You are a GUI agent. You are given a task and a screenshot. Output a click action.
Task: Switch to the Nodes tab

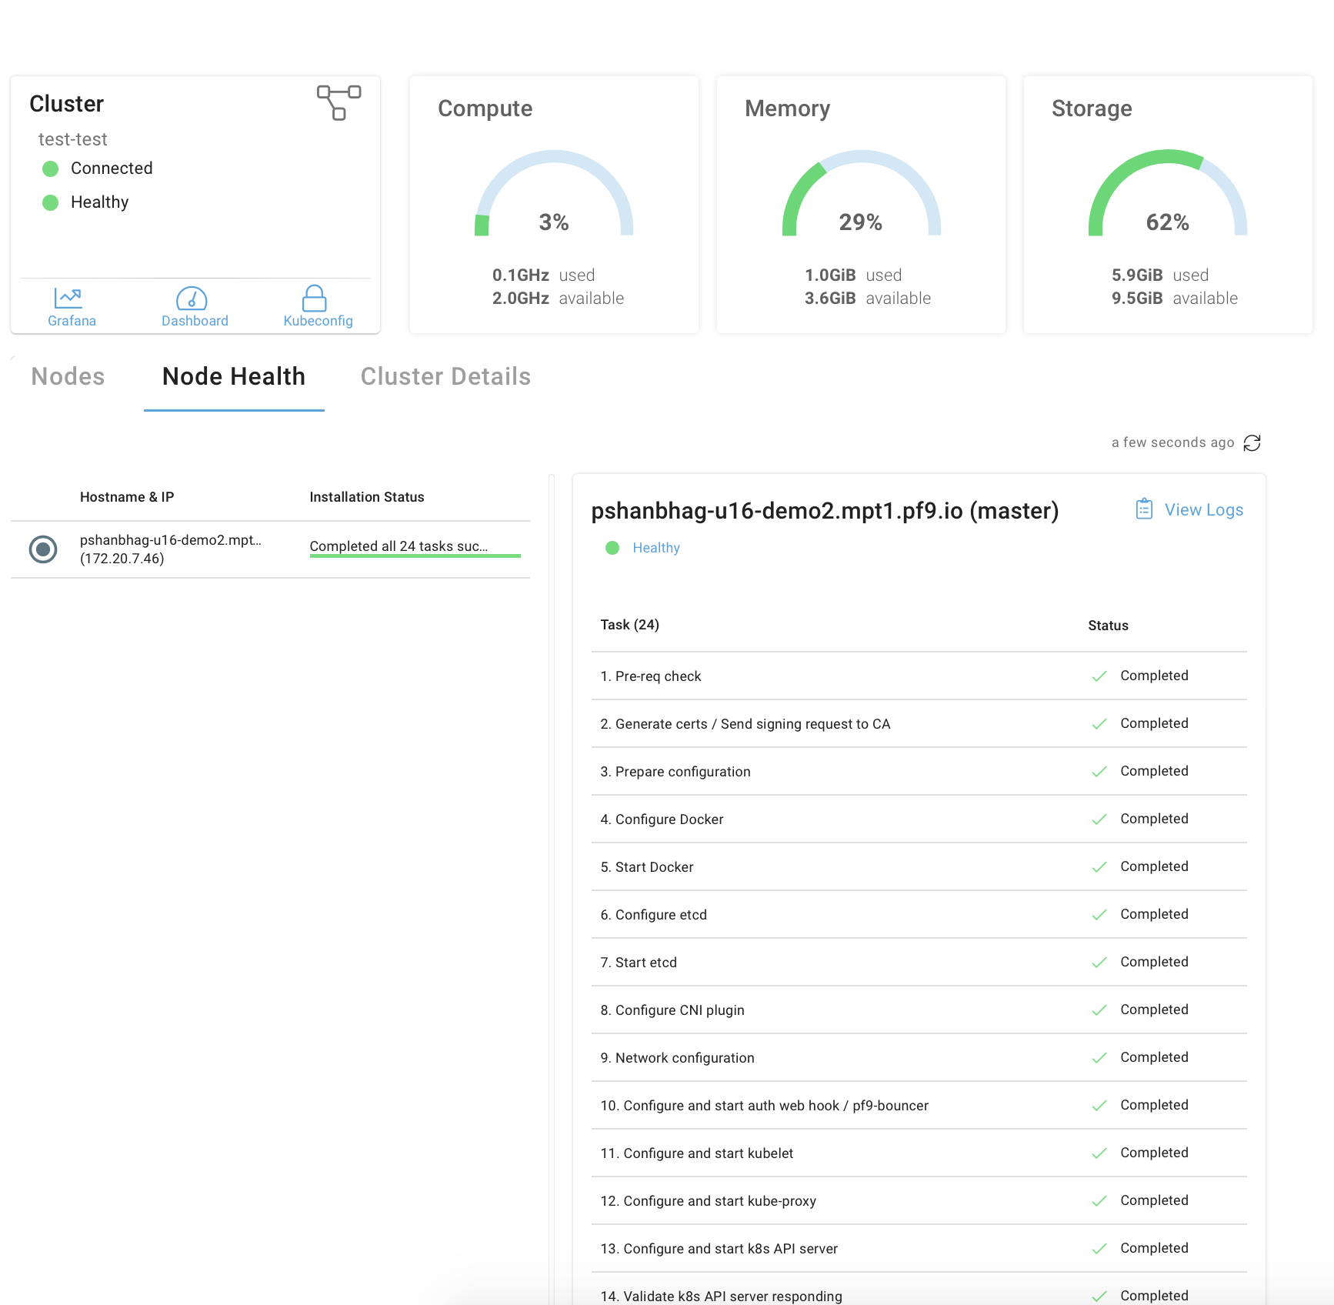[x=68, y=376]
